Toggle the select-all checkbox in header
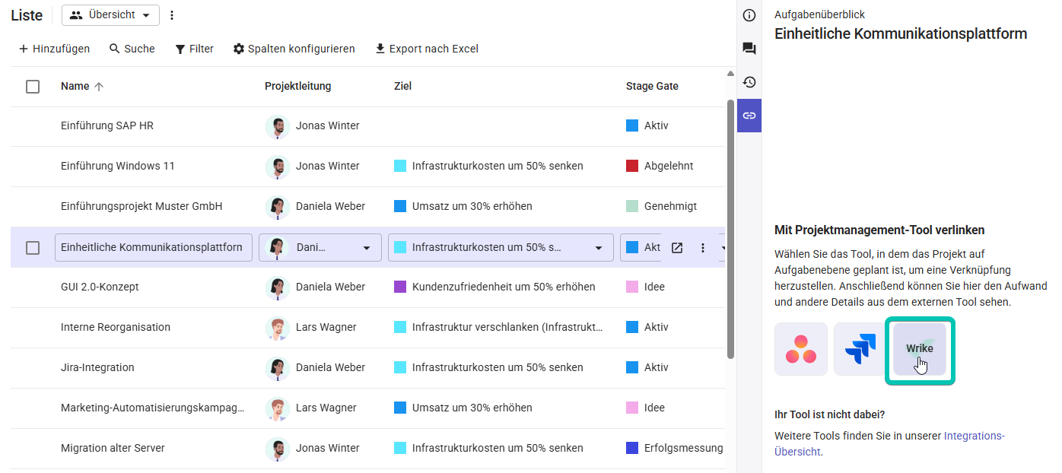 [x=33, y=87]
